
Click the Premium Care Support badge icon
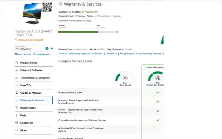pos(16,40)
